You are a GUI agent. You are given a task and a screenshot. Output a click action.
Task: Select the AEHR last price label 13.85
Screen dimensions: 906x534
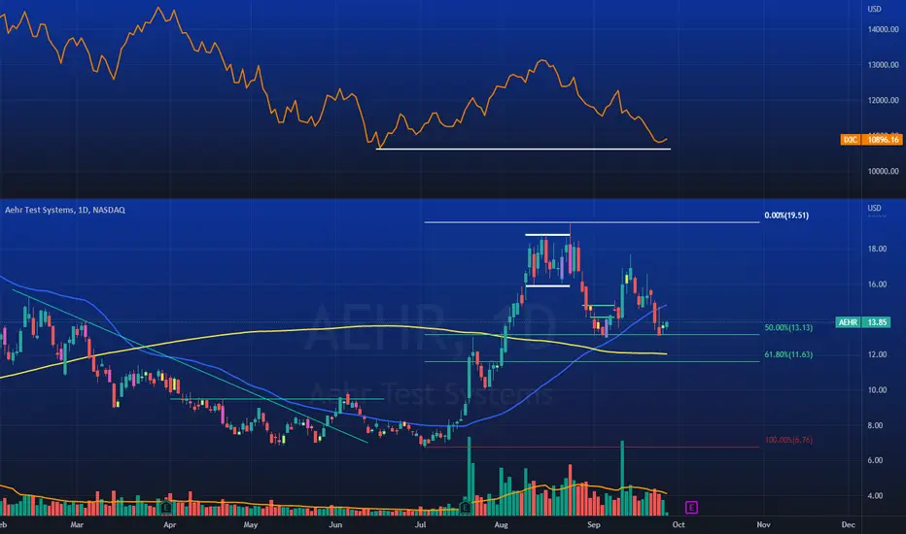pos(877,322)
